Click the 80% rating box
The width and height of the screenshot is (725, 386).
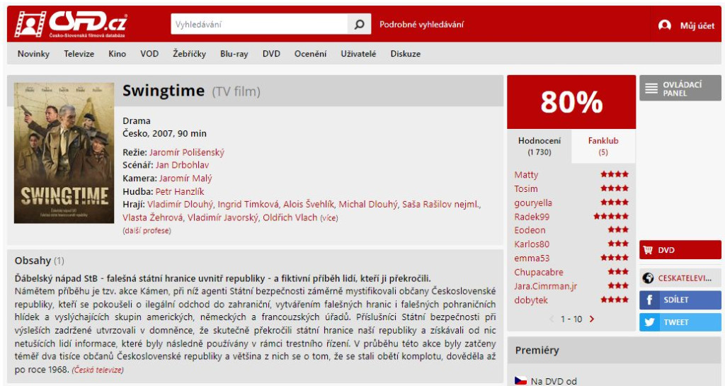(571, 102)
